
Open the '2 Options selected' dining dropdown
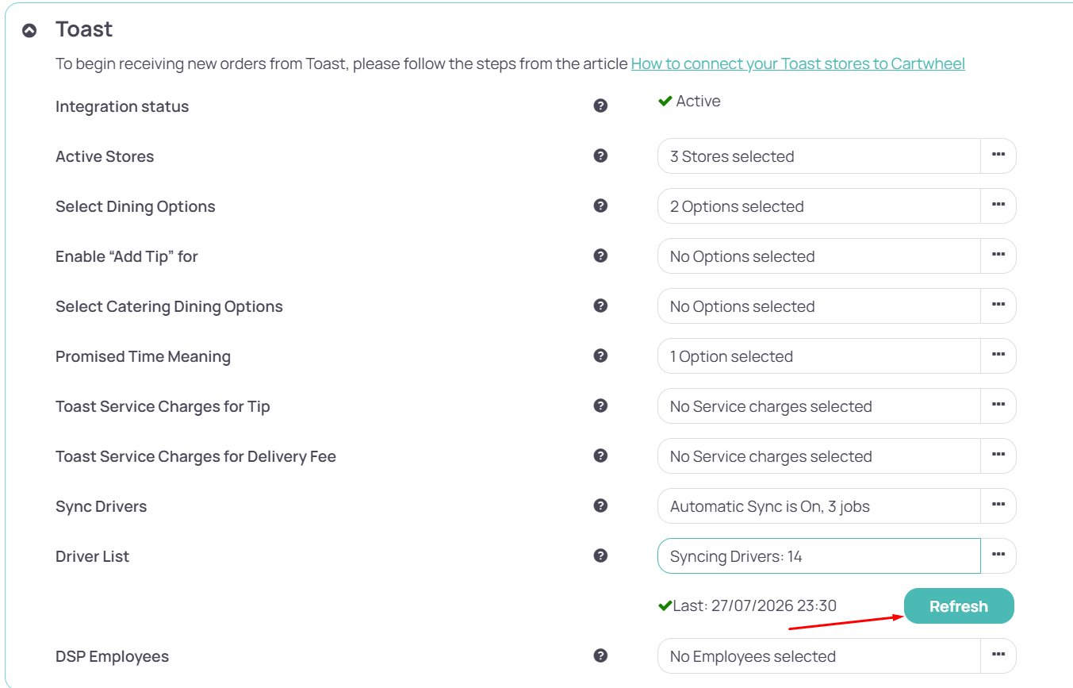click(819, 206)
